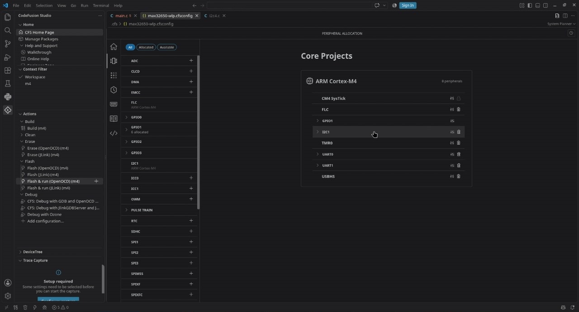Add ADC peripheral with plus icon

point(191,61)
